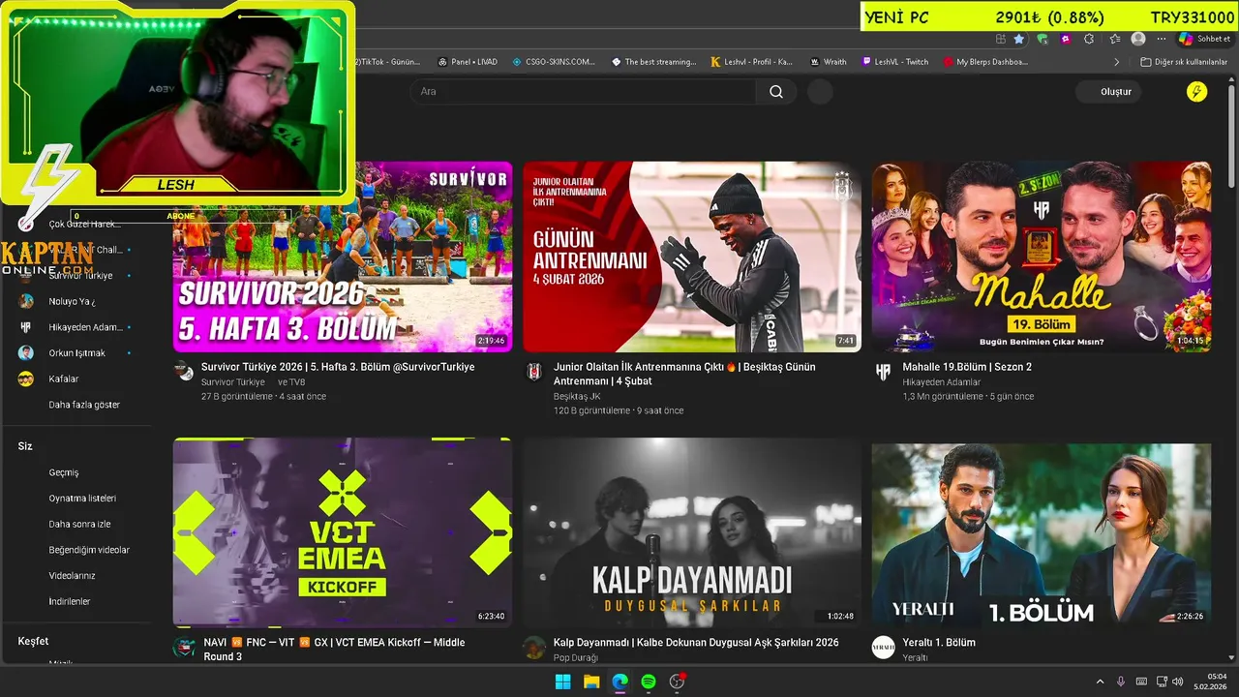The width and height of the screenshot is (1239, 697).
Task: Open Leshvl - Profil bookmark
Action: coord(751,62)
